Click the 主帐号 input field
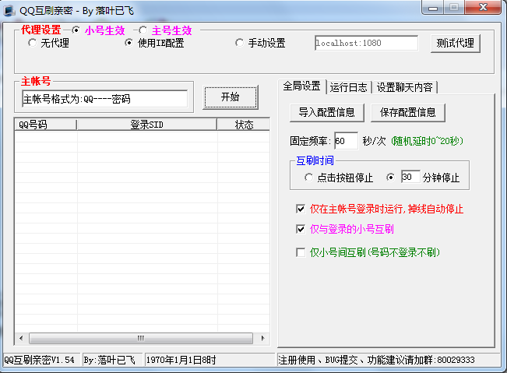Screen dimensions: 507x373 (x=105, y=99)
